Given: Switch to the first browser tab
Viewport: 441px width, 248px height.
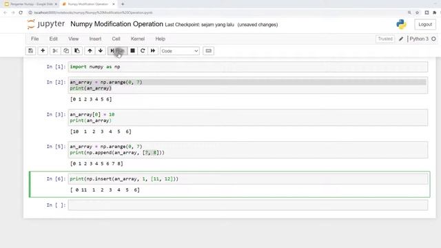Looking at the screenshot, I should coord(30,4).
